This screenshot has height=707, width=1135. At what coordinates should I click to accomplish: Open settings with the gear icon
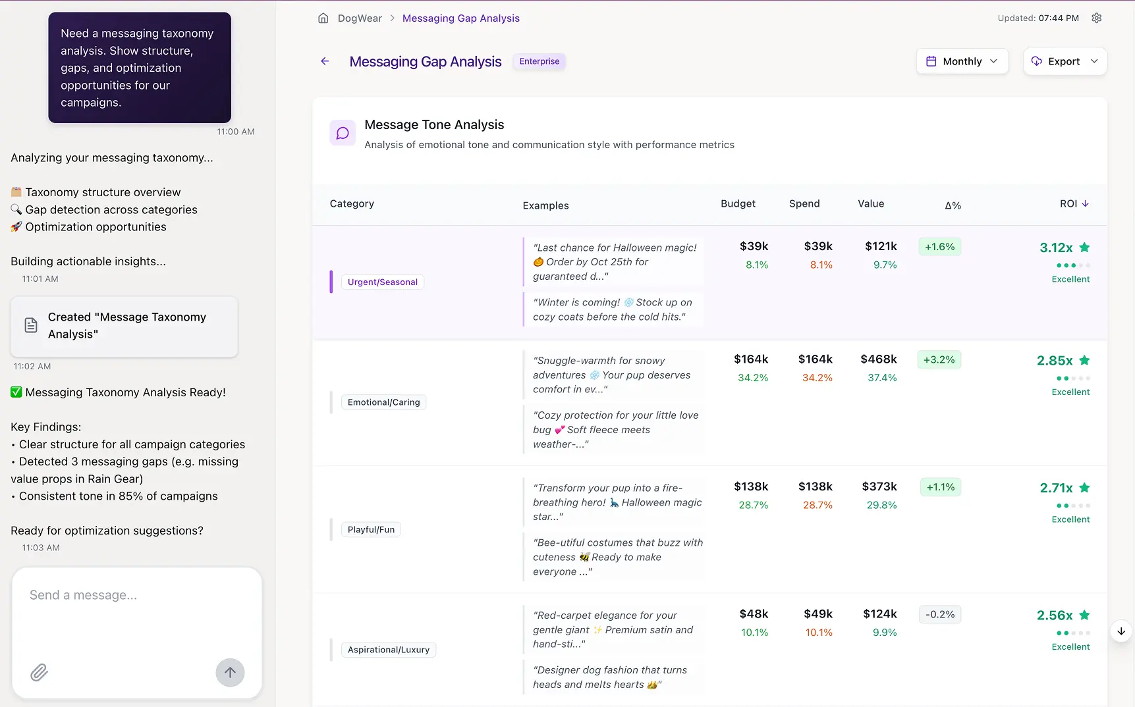(1097, 18)
